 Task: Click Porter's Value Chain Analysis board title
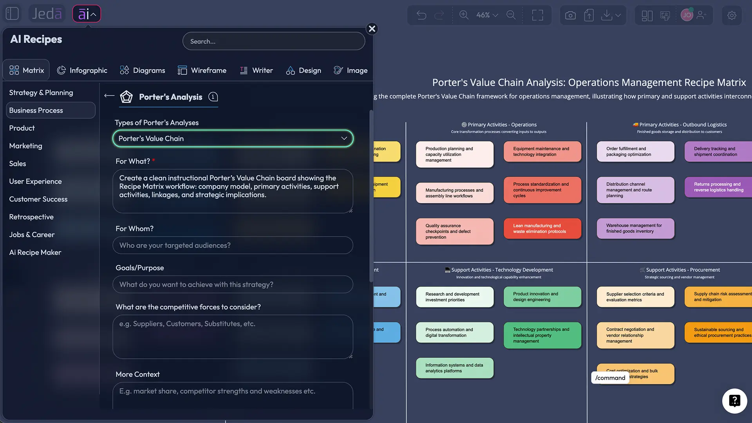(589, 82)
